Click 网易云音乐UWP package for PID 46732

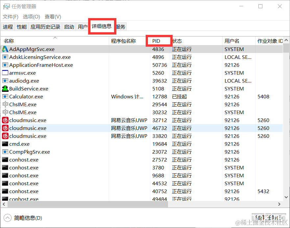(129, 128)
